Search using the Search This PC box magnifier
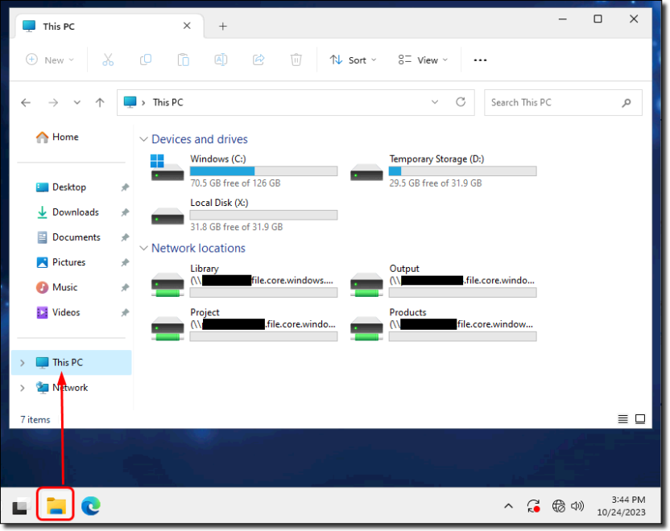 pos(627,102)
